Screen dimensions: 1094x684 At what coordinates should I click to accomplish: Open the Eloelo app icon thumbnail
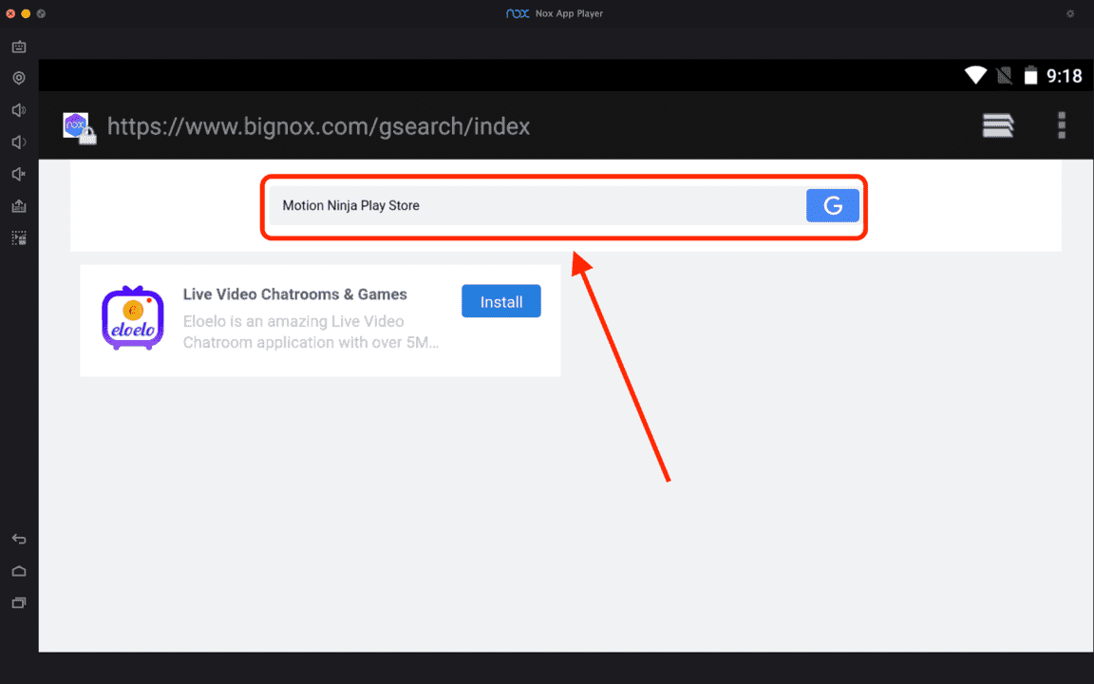point(133,318)
